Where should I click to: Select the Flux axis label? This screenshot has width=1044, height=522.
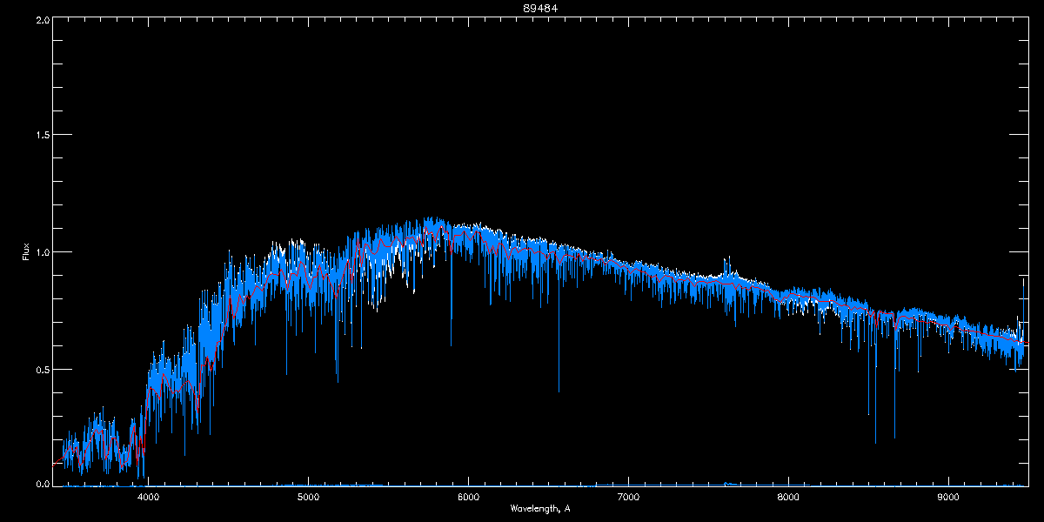25,251
